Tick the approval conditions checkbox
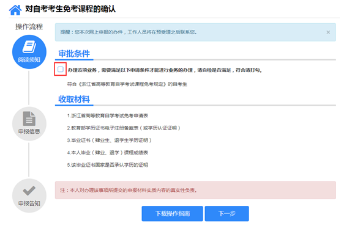 point(61,70)
